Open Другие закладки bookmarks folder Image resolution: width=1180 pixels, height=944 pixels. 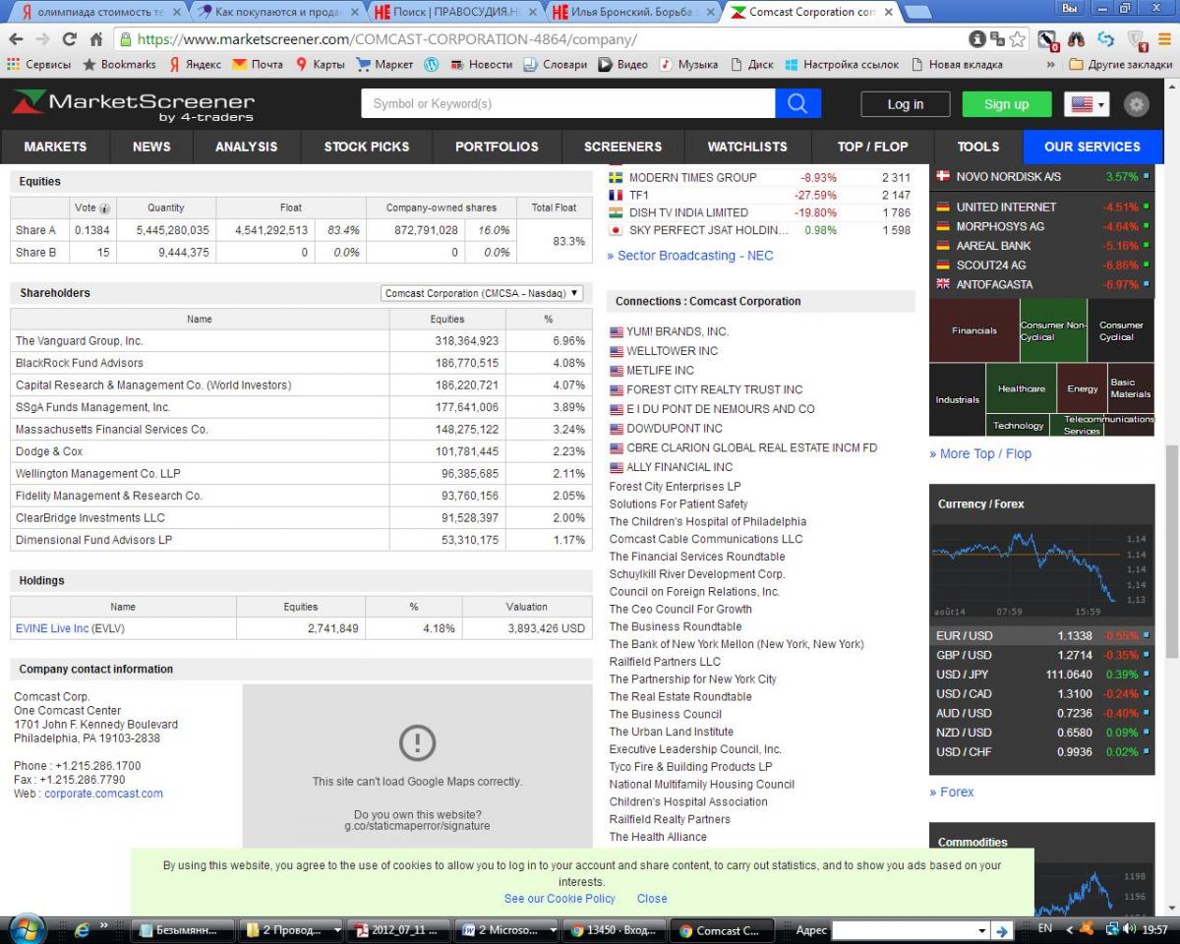pyautogui.click(x=1120, y=64)
